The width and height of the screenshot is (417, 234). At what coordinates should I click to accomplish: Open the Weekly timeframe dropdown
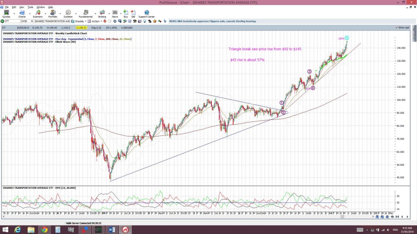(86, 21)
